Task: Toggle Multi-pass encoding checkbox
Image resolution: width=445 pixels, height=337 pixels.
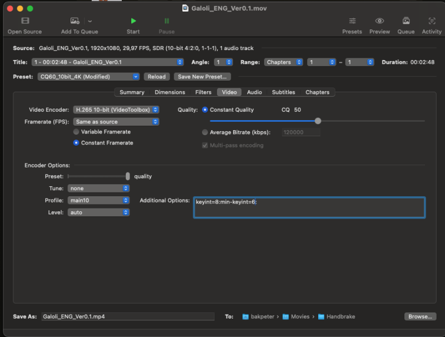Action: pos(205,145)
